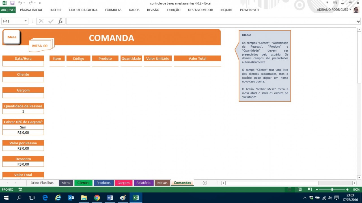Switch to Normal view in status bar
The height and width of the screenshot is (203, 362).
(289, 189)
